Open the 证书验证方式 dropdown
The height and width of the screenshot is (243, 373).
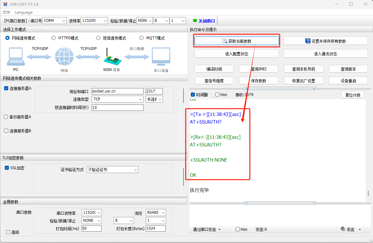[112, 169]
